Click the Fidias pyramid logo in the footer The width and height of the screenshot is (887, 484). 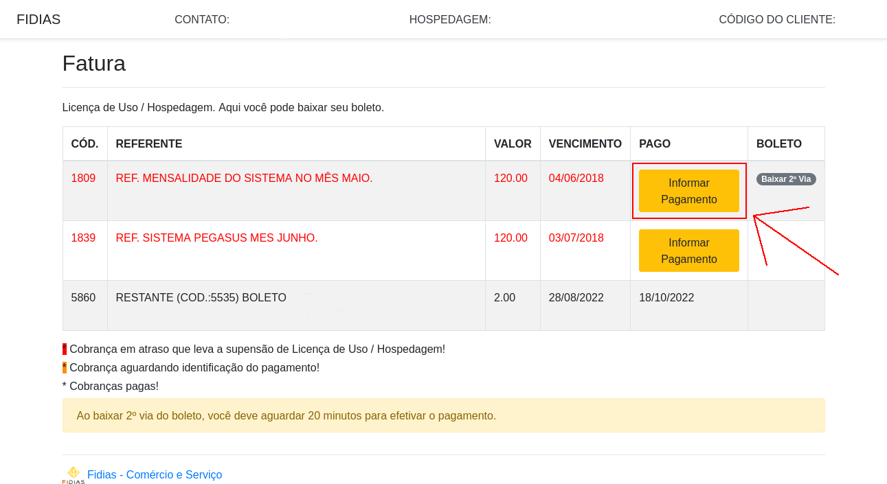click(72, 474)
